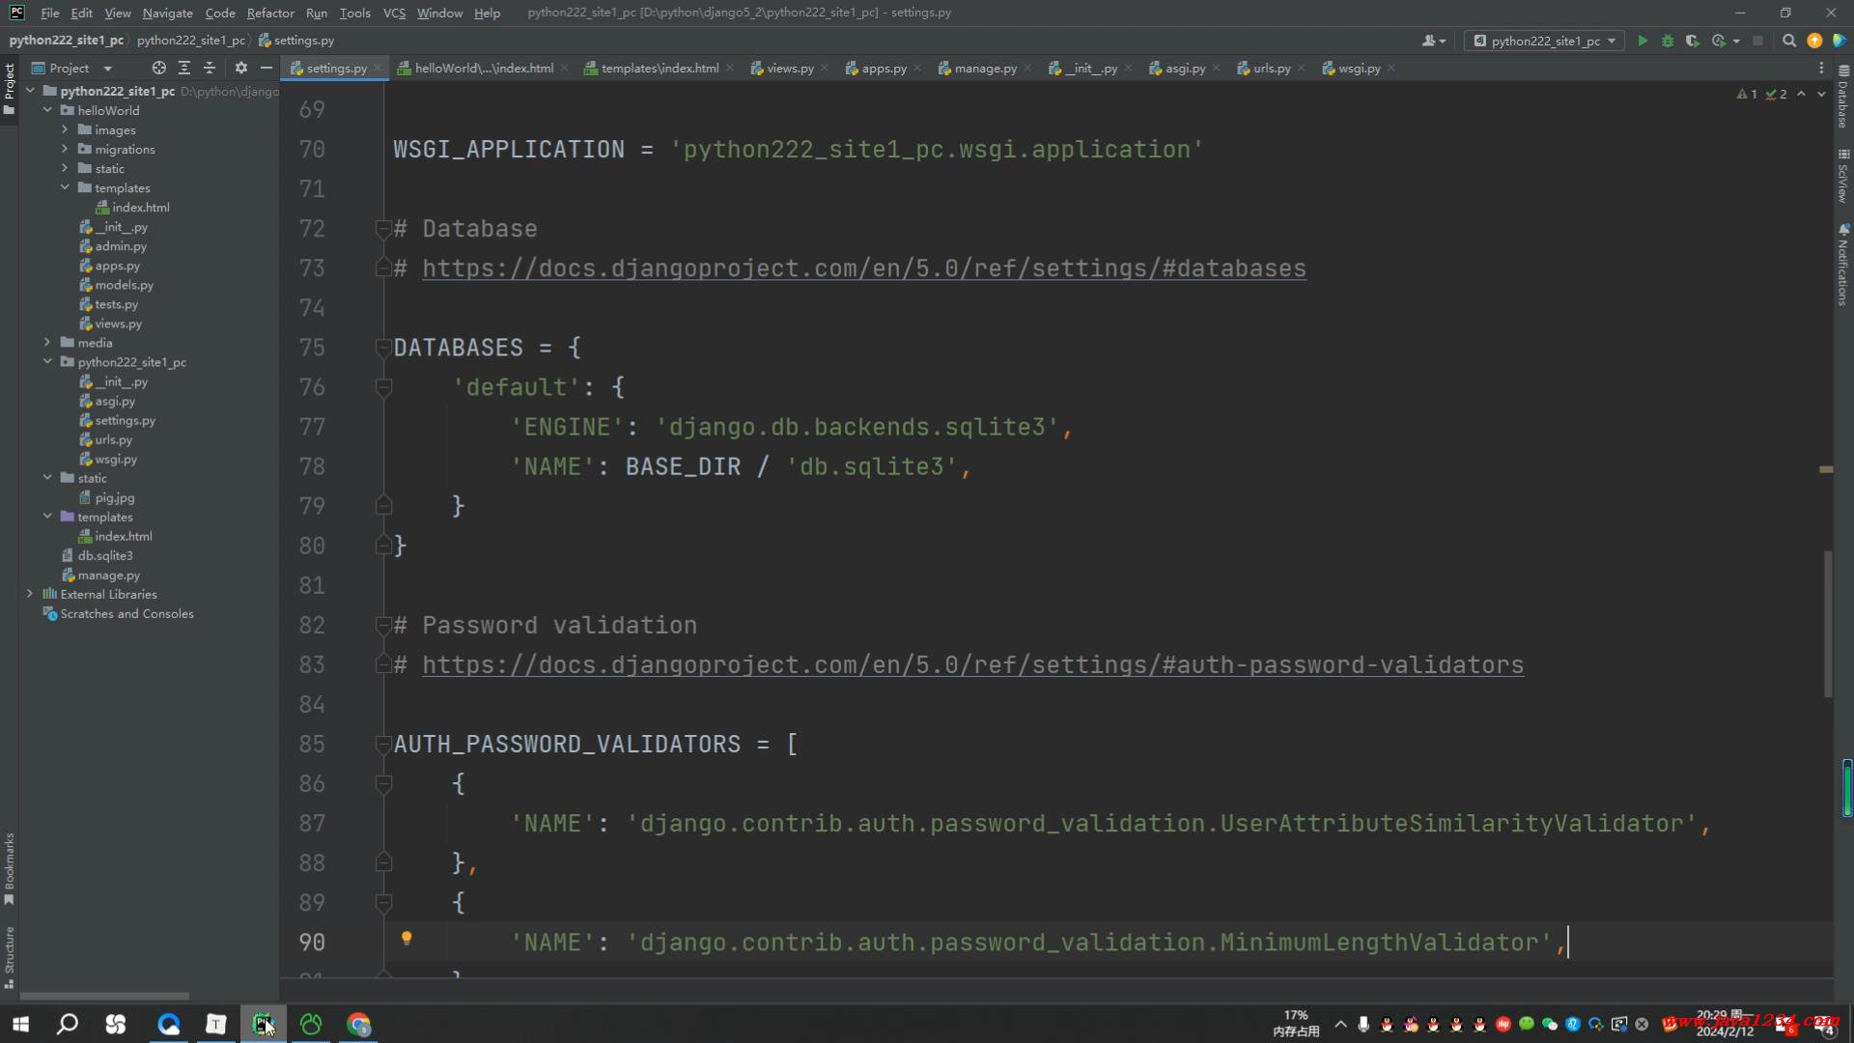Click the yellow warning stripe marker
Screen dimensions: 1854x1043
pyautogui.click(x=1826, y=469)
